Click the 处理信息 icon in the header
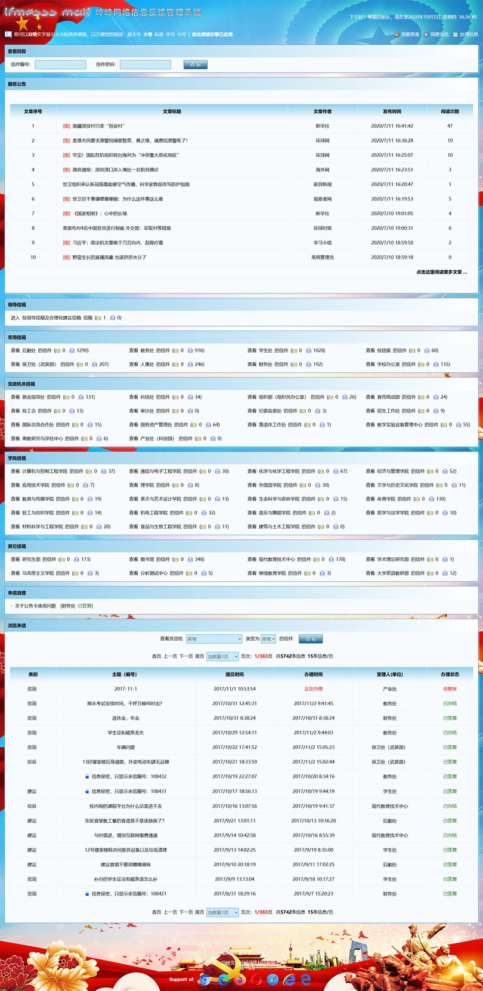This screenshot has height=991, width=483. (456, 35)
